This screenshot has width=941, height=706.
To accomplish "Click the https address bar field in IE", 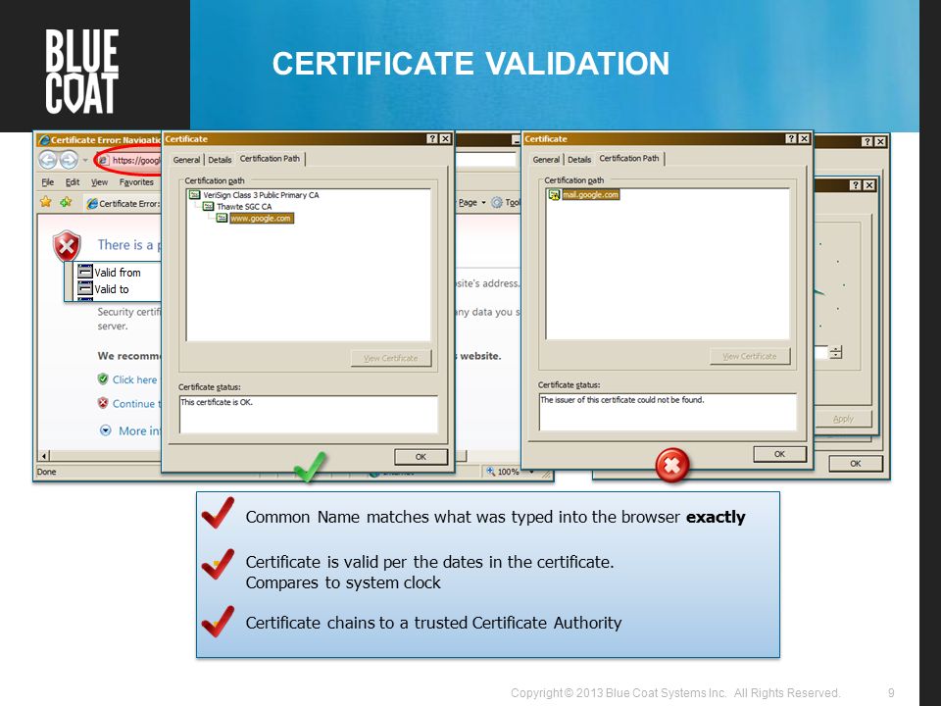I will point(135,160).
